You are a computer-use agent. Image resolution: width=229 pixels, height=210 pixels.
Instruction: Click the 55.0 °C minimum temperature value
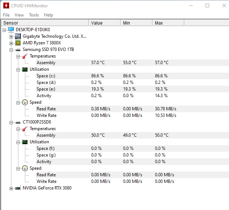(130, 63)
